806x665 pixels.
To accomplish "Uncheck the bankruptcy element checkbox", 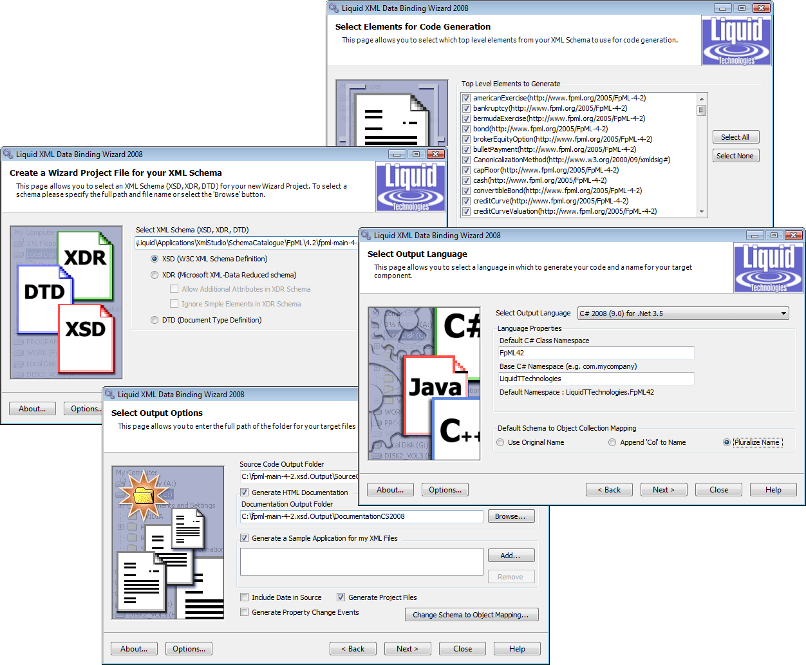I will click(x=466, y=108).
